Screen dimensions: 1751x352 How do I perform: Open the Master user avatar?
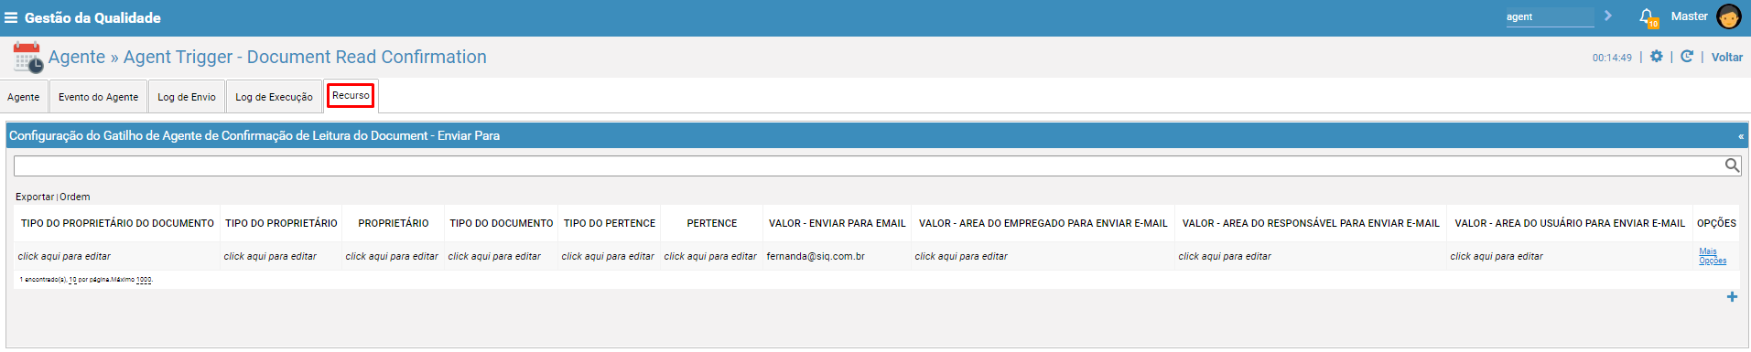(1729, 16)
